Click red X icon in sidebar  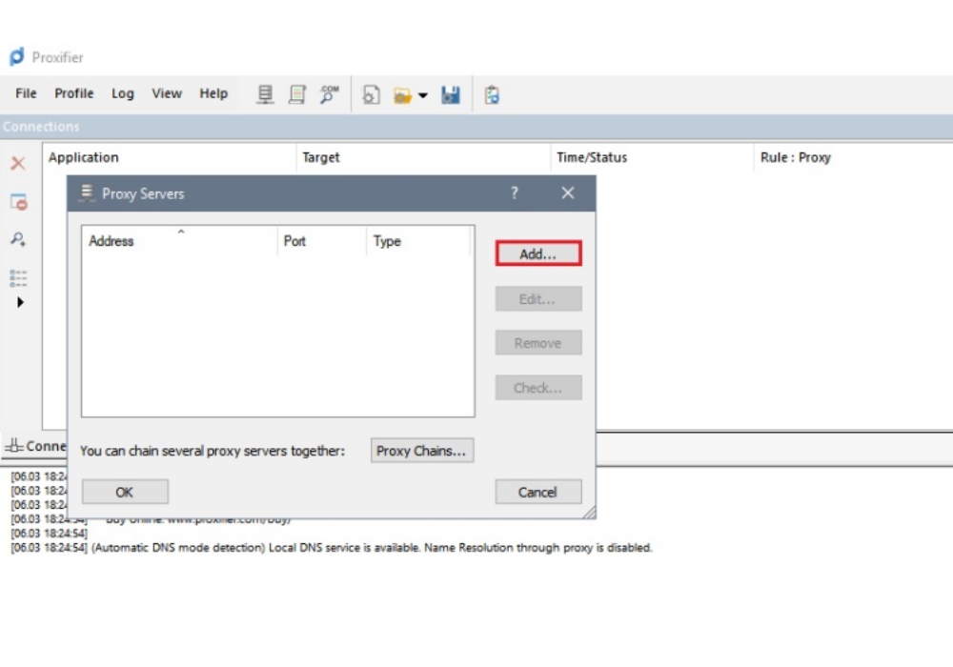pos(18,163)
